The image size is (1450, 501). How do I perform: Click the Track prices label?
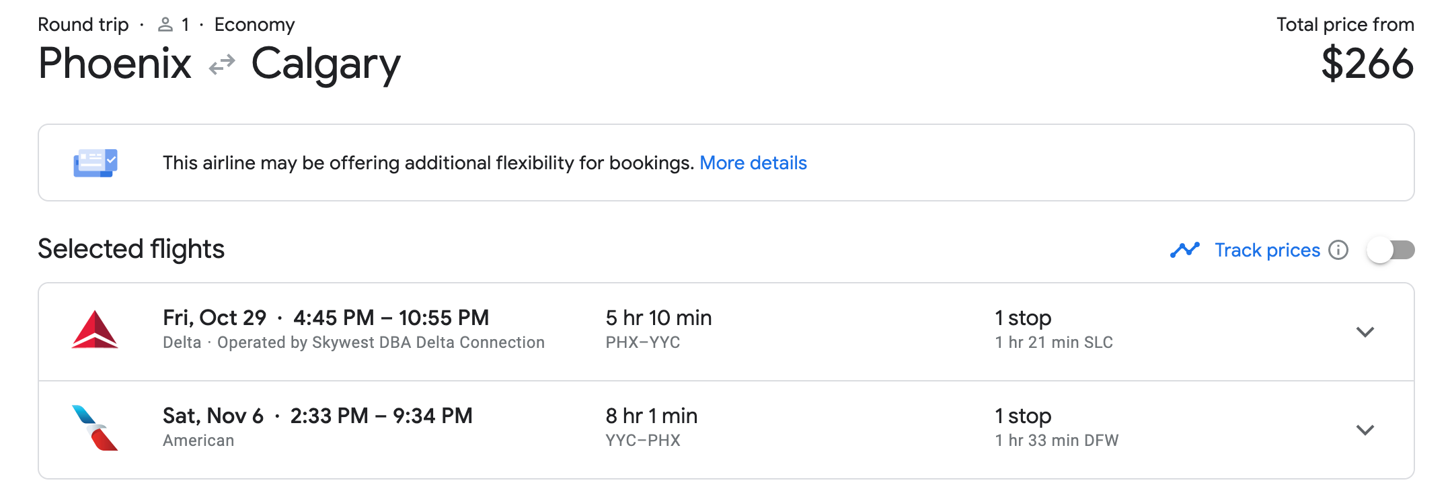(1267, 250)
